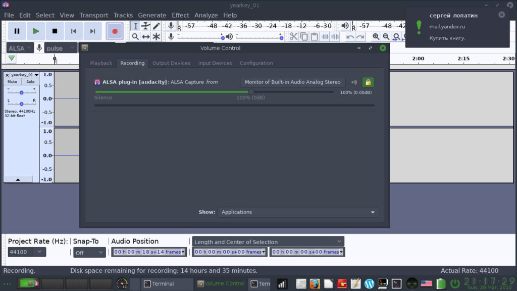
Task: Open the Effect menu
Action: [180, 15]
